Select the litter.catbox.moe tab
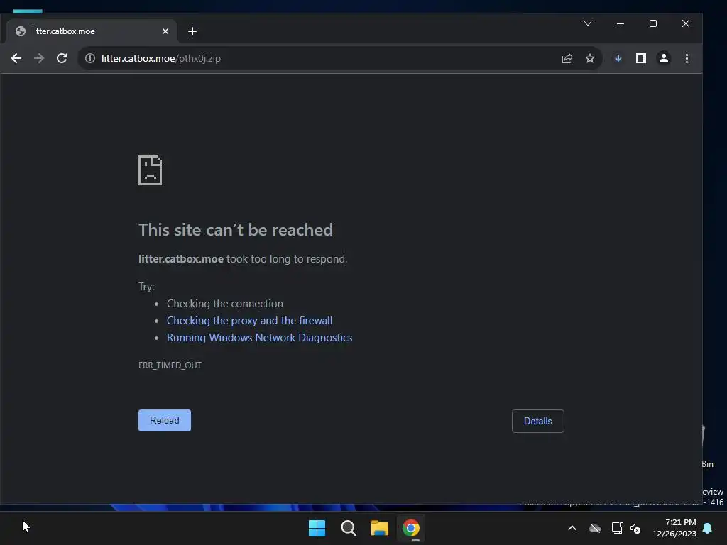Image resolution: width=727 pixels, height=545 pixels. click(x=92, y=31)
